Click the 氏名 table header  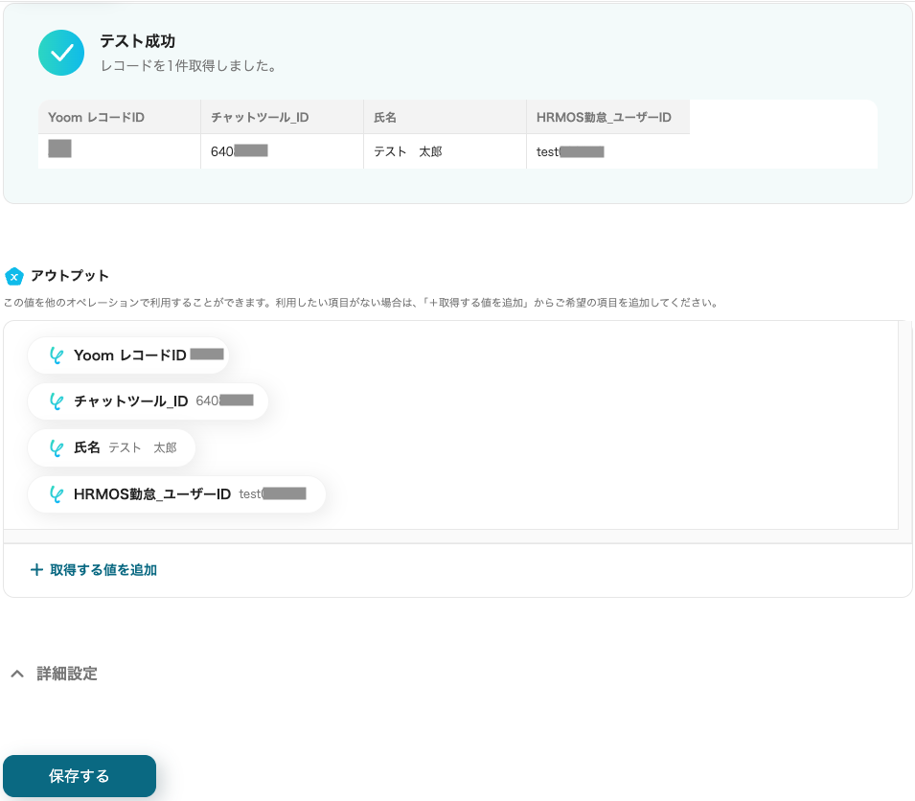pyautogui.click(x=446, y=117)
